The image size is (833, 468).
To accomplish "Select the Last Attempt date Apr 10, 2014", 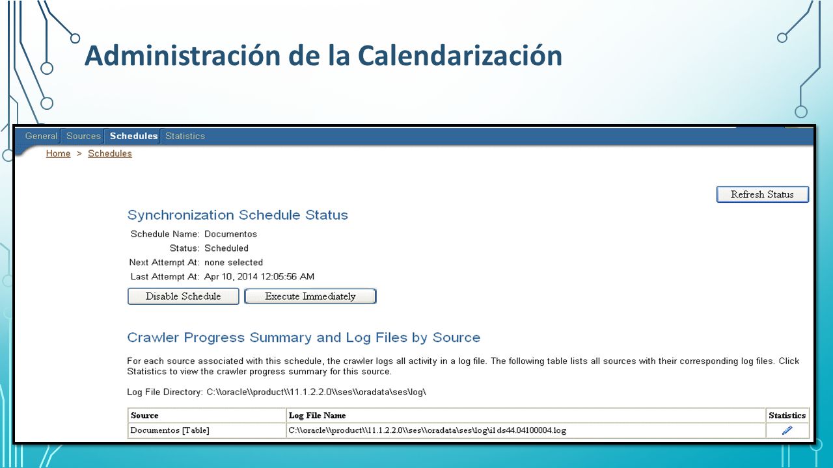I will coord(260,277).
